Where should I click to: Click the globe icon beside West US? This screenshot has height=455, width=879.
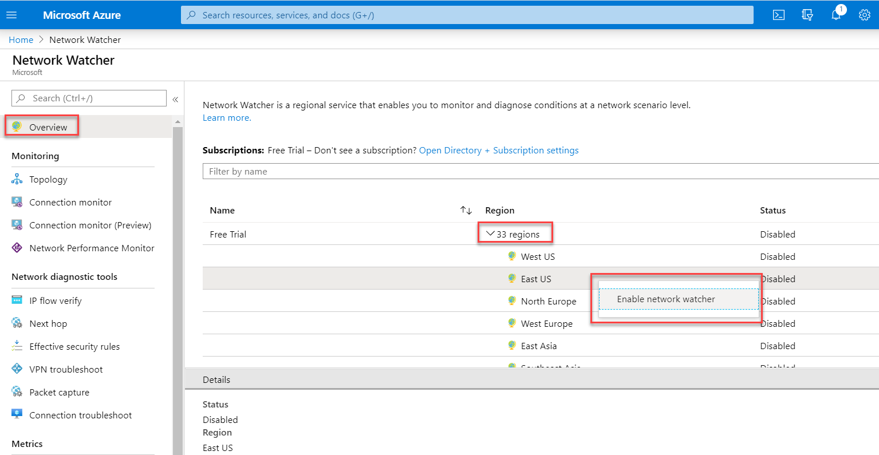[512, 256]
